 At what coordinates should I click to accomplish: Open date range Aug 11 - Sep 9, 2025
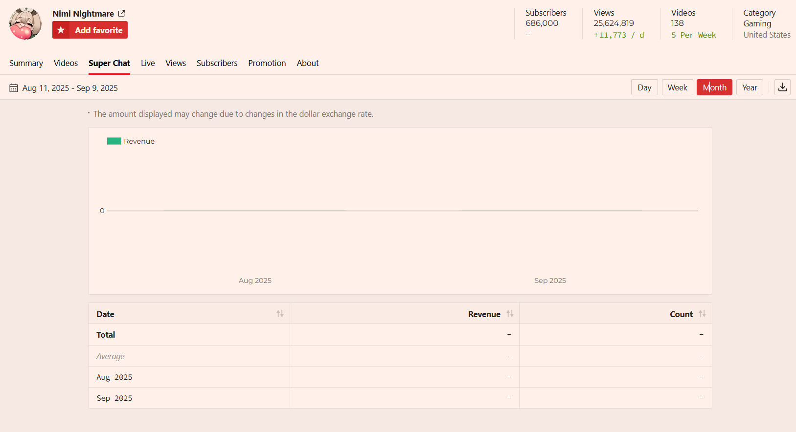70,88
